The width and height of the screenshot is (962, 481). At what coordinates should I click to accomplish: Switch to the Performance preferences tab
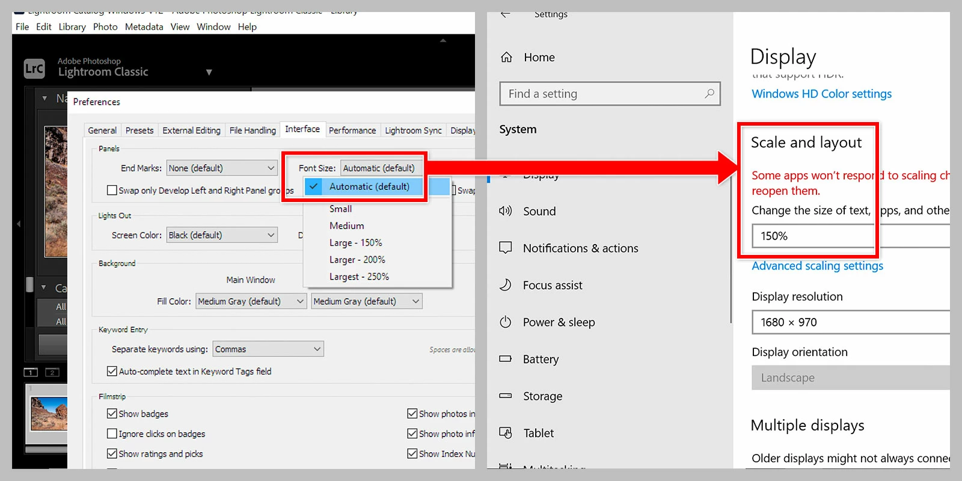coord(352,130)
